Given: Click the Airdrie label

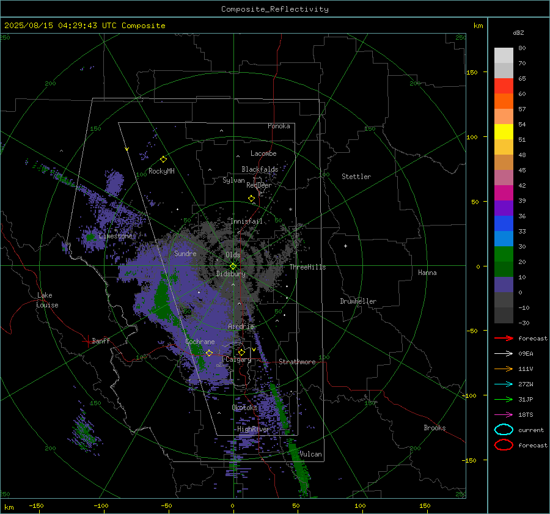Looking at the screenshot, I should [241, 326].
